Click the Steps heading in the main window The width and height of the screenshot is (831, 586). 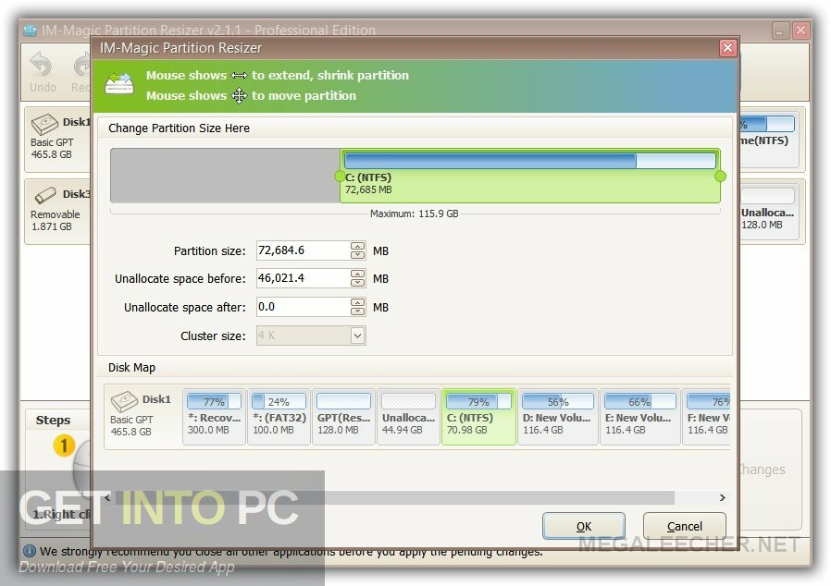(53, 420)
